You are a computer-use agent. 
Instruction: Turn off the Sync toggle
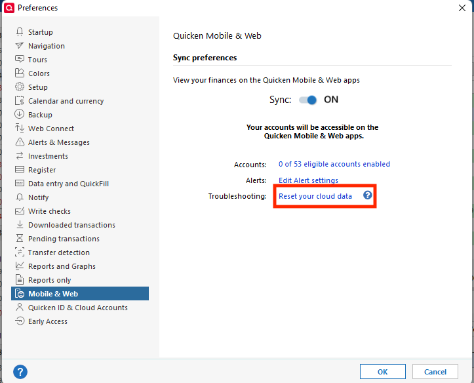point(307,100)
